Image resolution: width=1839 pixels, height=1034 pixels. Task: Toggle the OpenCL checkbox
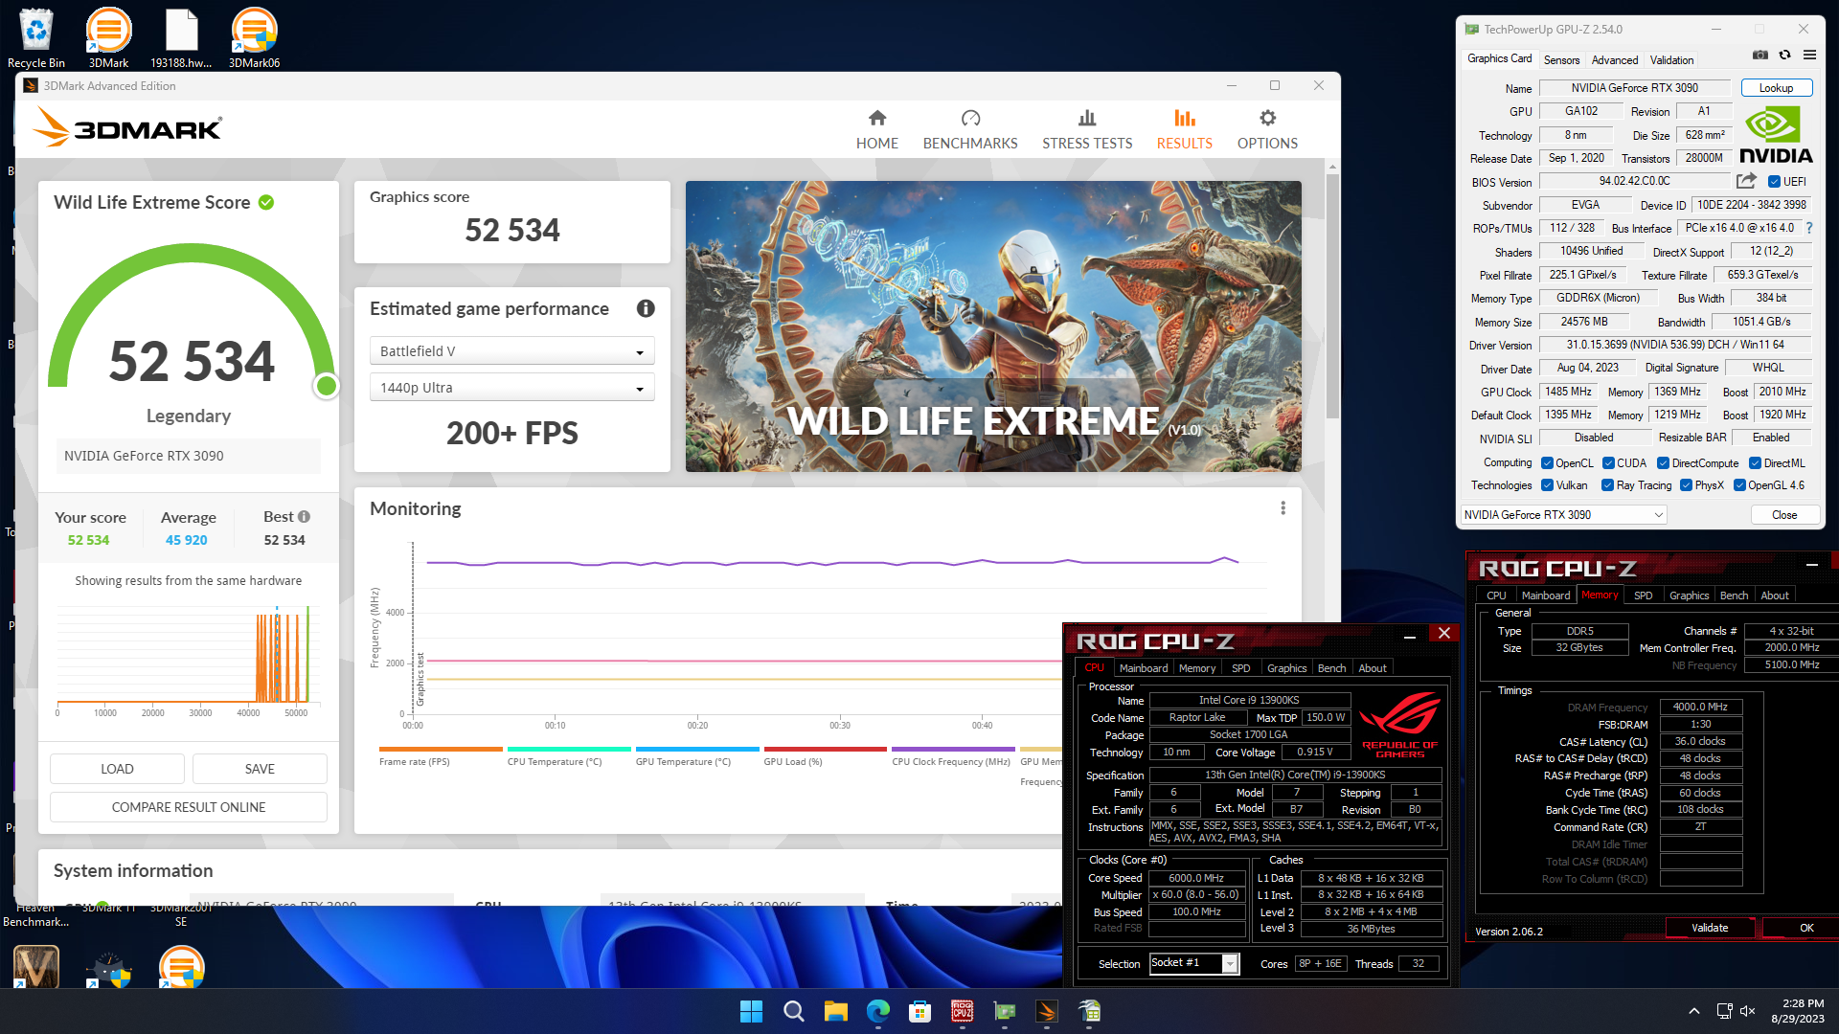[1547, 463]
